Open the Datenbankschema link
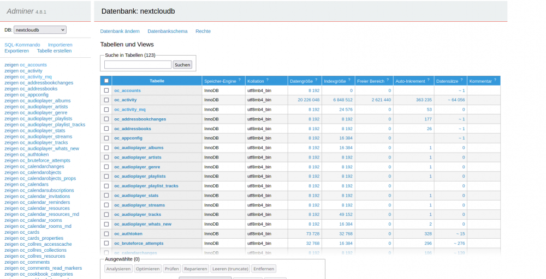The width and height of the screenshot is (546, 279). pos(168,31)
